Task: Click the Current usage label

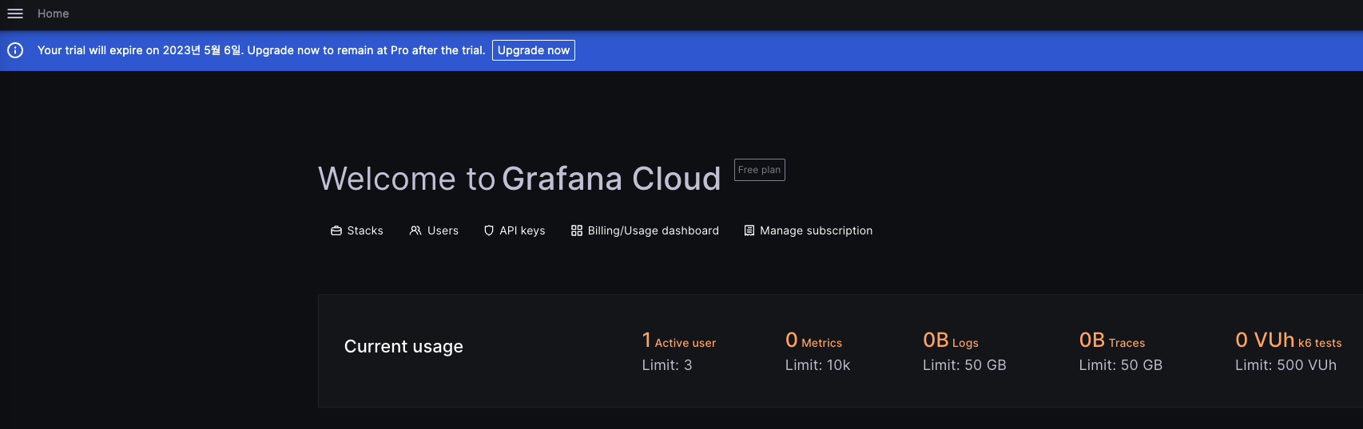Action: click(x=403, y=346)
